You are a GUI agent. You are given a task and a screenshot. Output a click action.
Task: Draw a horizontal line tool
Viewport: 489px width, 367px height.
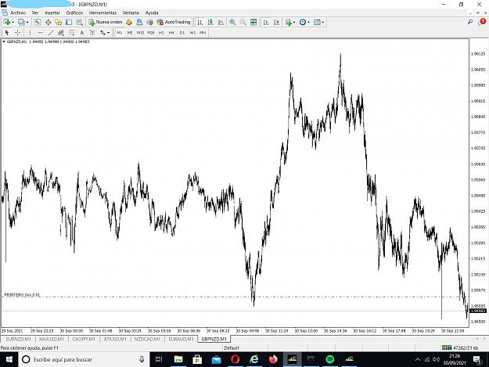pos(40,32)
